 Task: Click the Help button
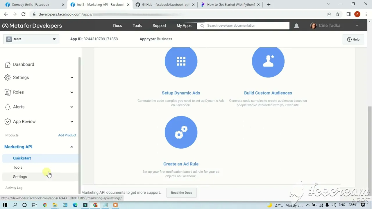coord(353,39)
